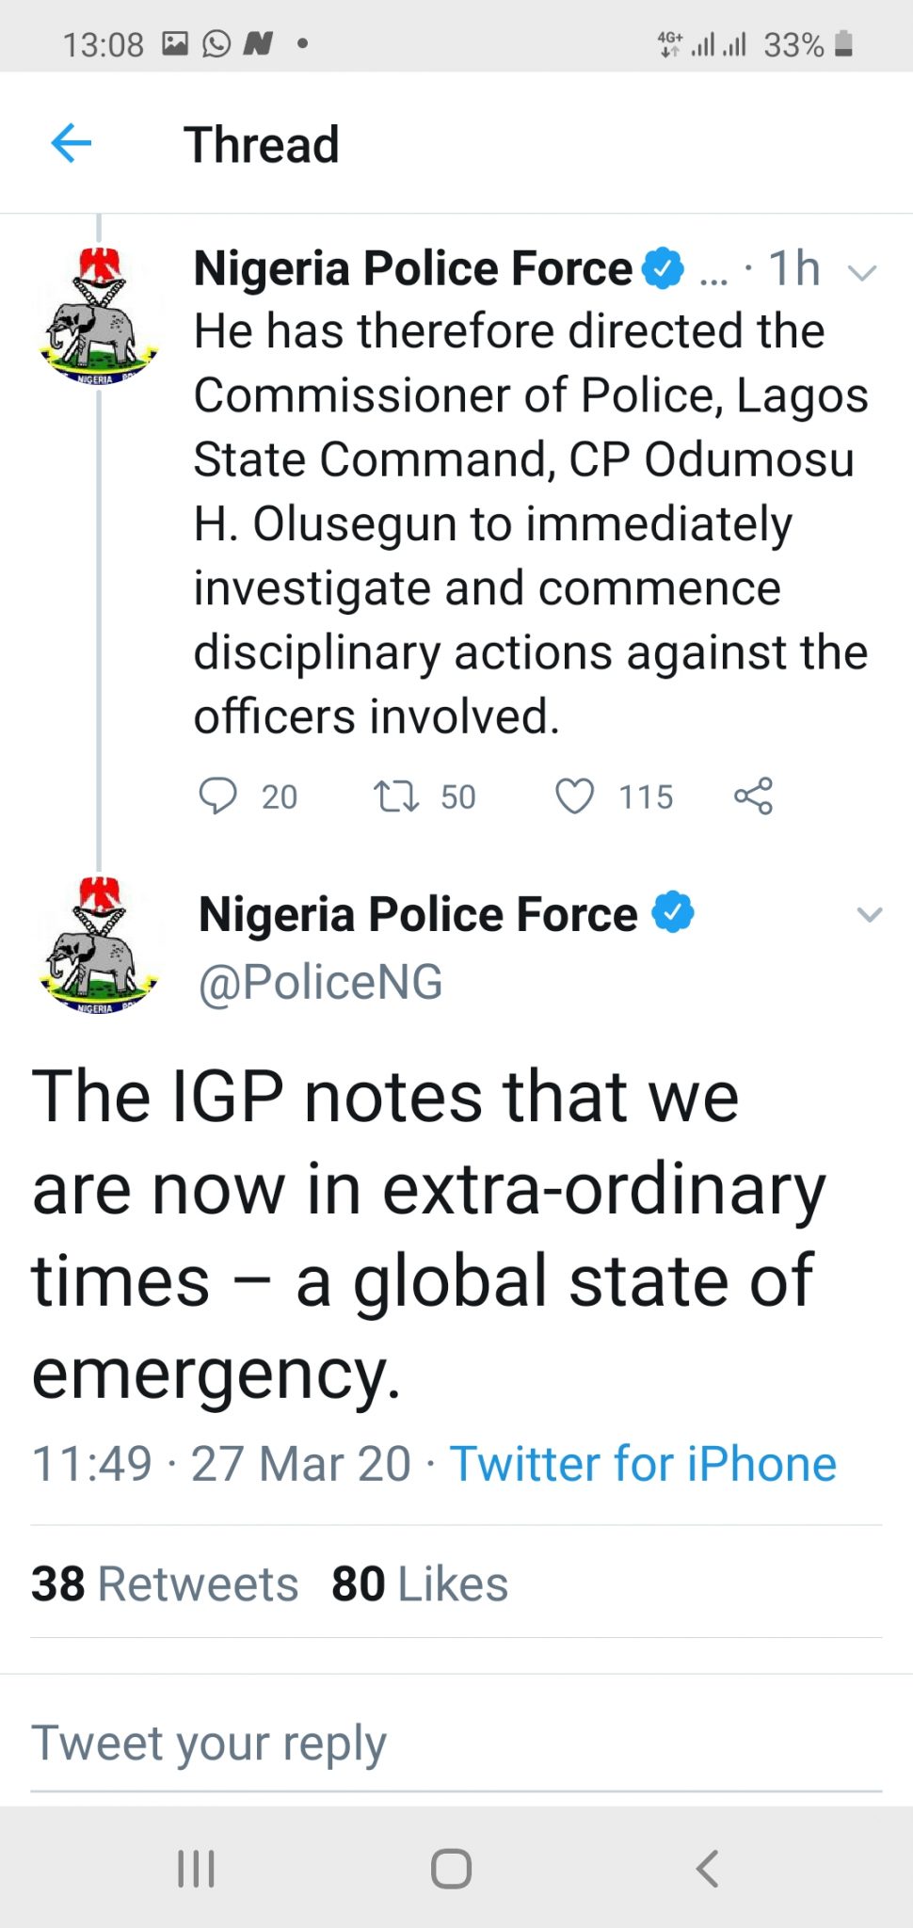
Task: Tap the second Nigeria Police Force avatar
Action: [x=99, y=946]
